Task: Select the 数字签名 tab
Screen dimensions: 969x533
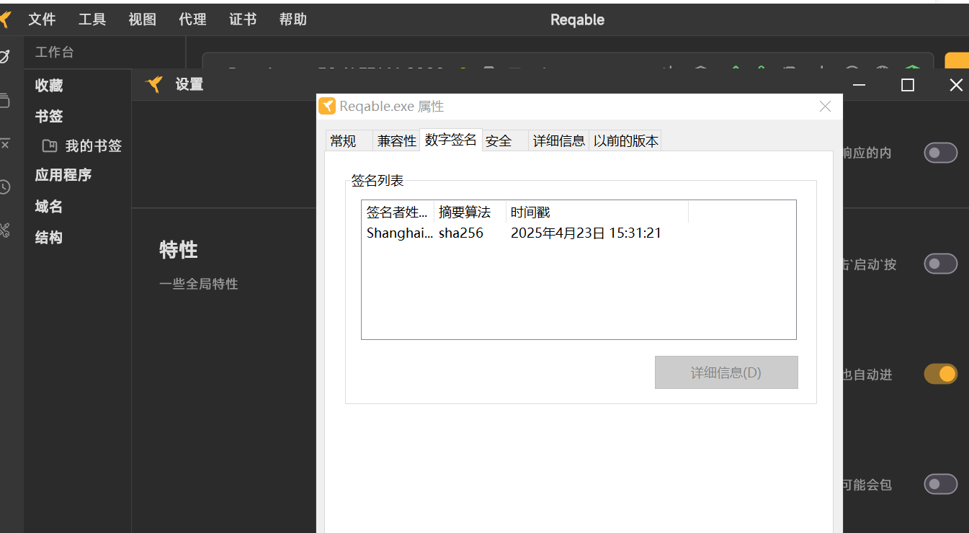Action: click(x=451, y=140)
